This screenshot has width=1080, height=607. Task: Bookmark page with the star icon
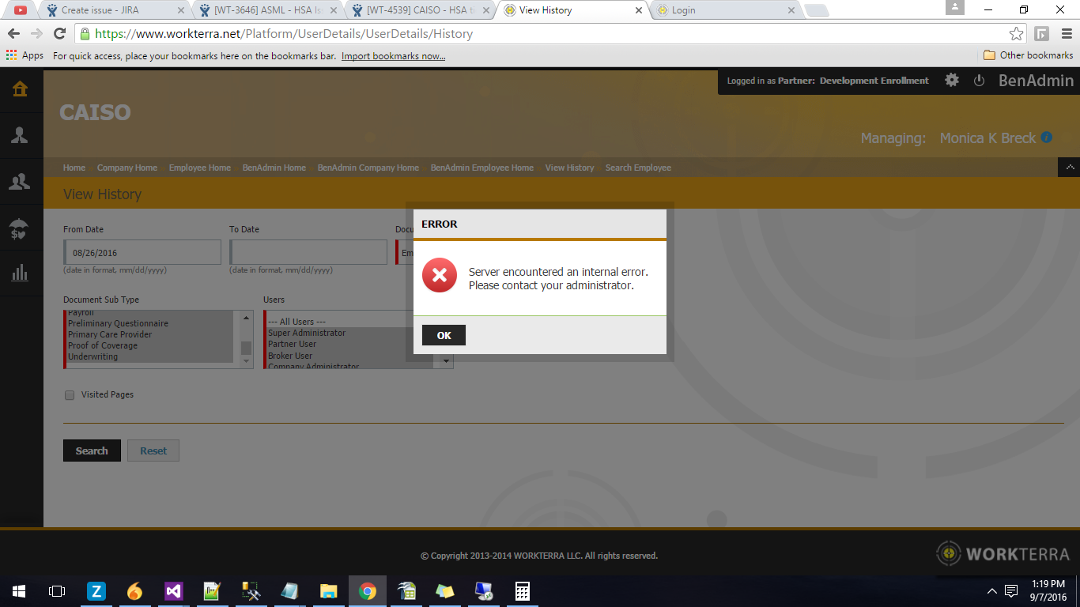(x=1016, y=34)
